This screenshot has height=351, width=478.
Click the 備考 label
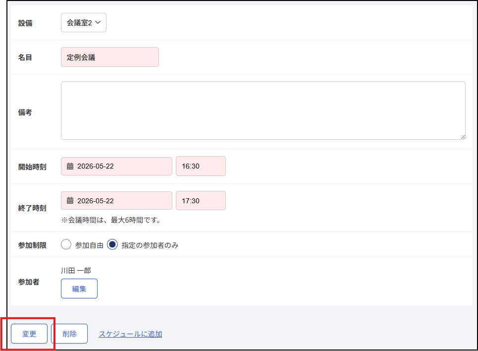pyautogui.click(x=25, y=113)
